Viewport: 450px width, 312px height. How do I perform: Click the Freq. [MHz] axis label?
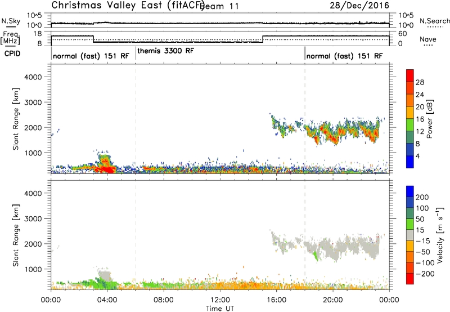click(10, 38)
